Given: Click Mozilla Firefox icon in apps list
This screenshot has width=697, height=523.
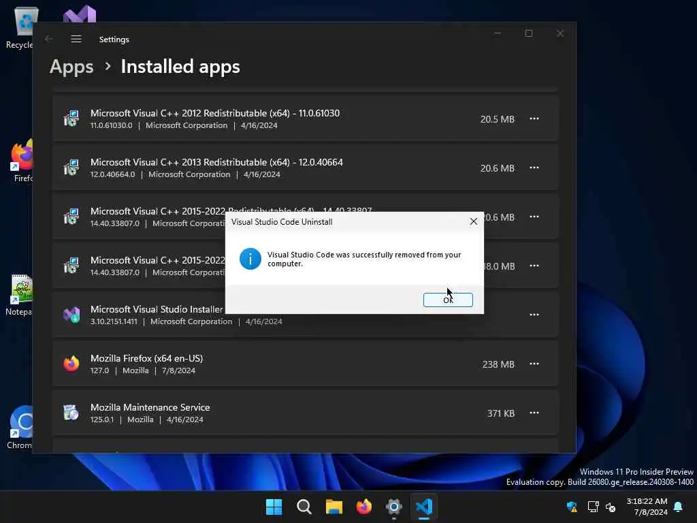Looking at the screenshot, I should tap(71, 364).
